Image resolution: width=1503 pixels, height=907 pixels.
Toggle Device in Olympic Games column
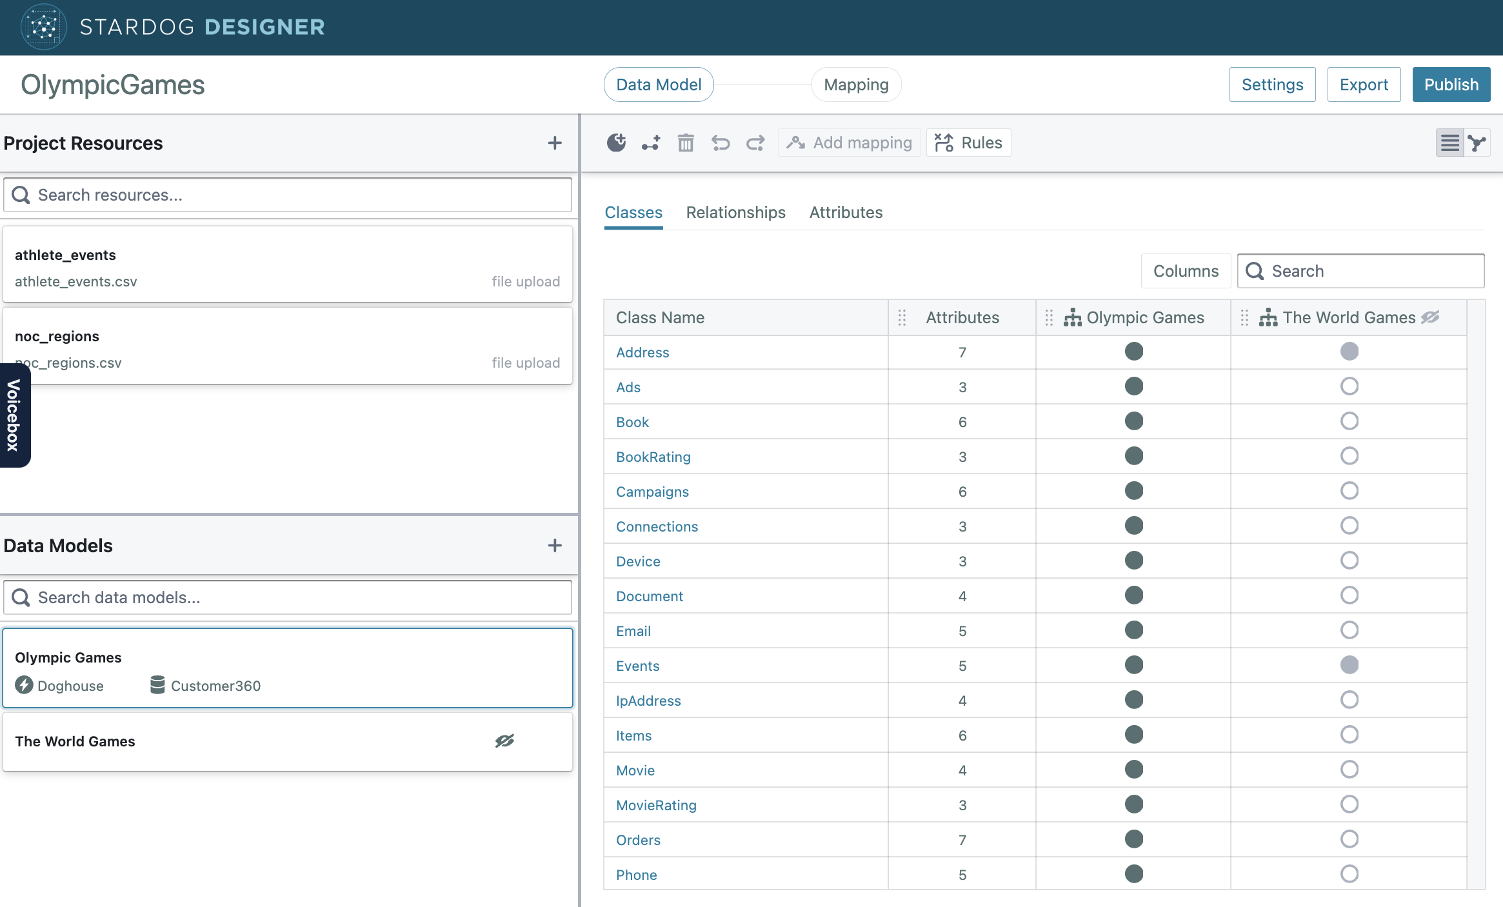click(1133, 561)
